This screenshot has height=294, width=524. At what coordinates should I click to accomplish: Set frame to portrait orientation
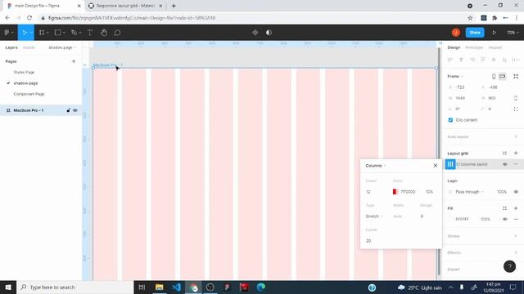pyautogui.click(x=494, y=76)
